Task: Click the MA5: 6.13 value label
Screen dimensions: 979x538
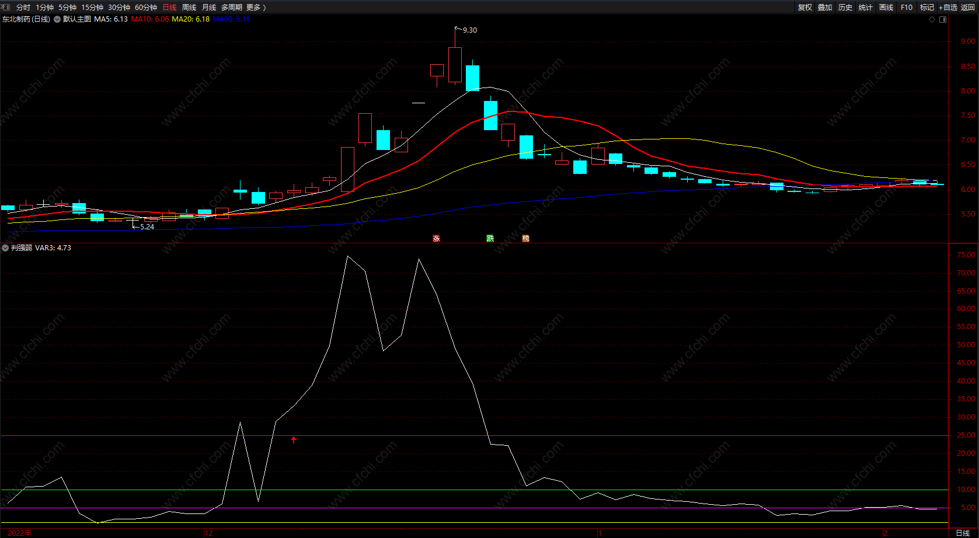Action: 111,19
